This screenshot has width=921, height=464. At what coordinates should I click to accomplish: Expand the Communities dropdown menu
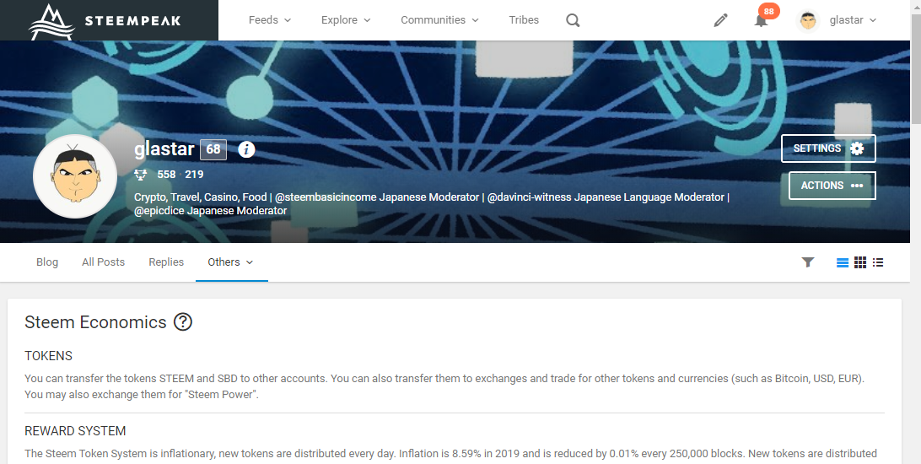click(x=440, y=20)
